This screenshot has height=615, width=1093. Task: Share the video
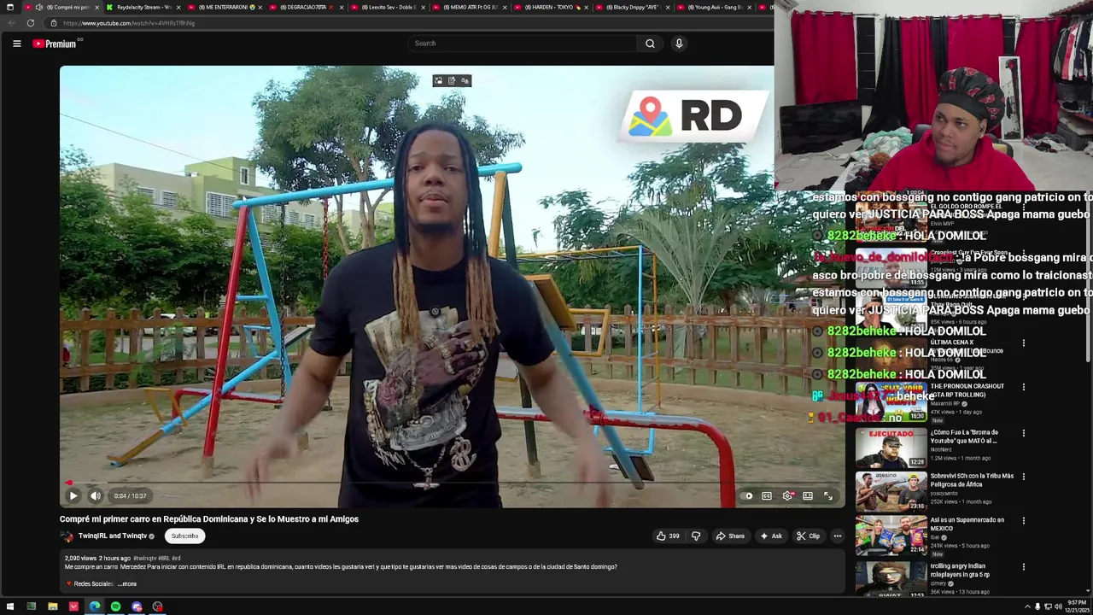[730, 536]
